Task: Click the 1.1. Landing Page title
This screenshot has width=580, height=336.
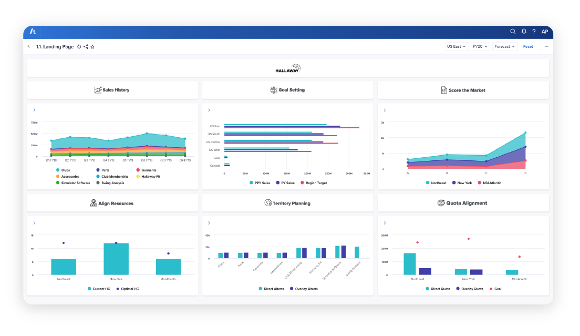Action: (x=55, y=47)
